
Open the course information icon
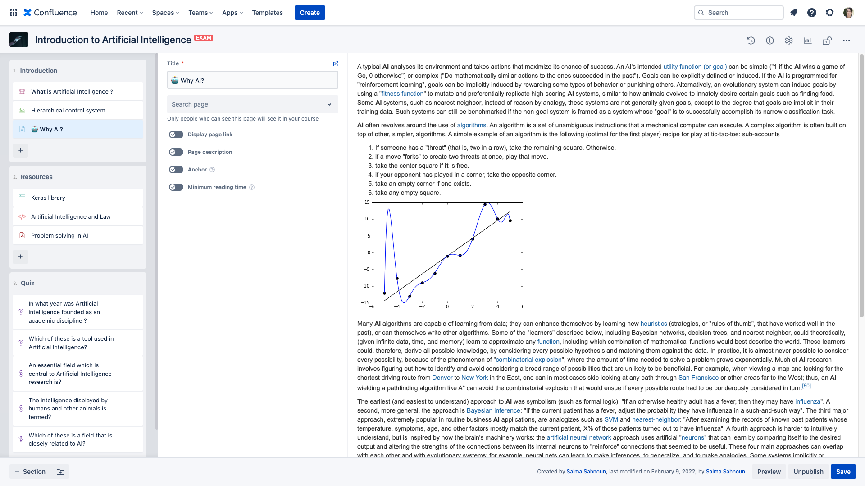(770, 40)
